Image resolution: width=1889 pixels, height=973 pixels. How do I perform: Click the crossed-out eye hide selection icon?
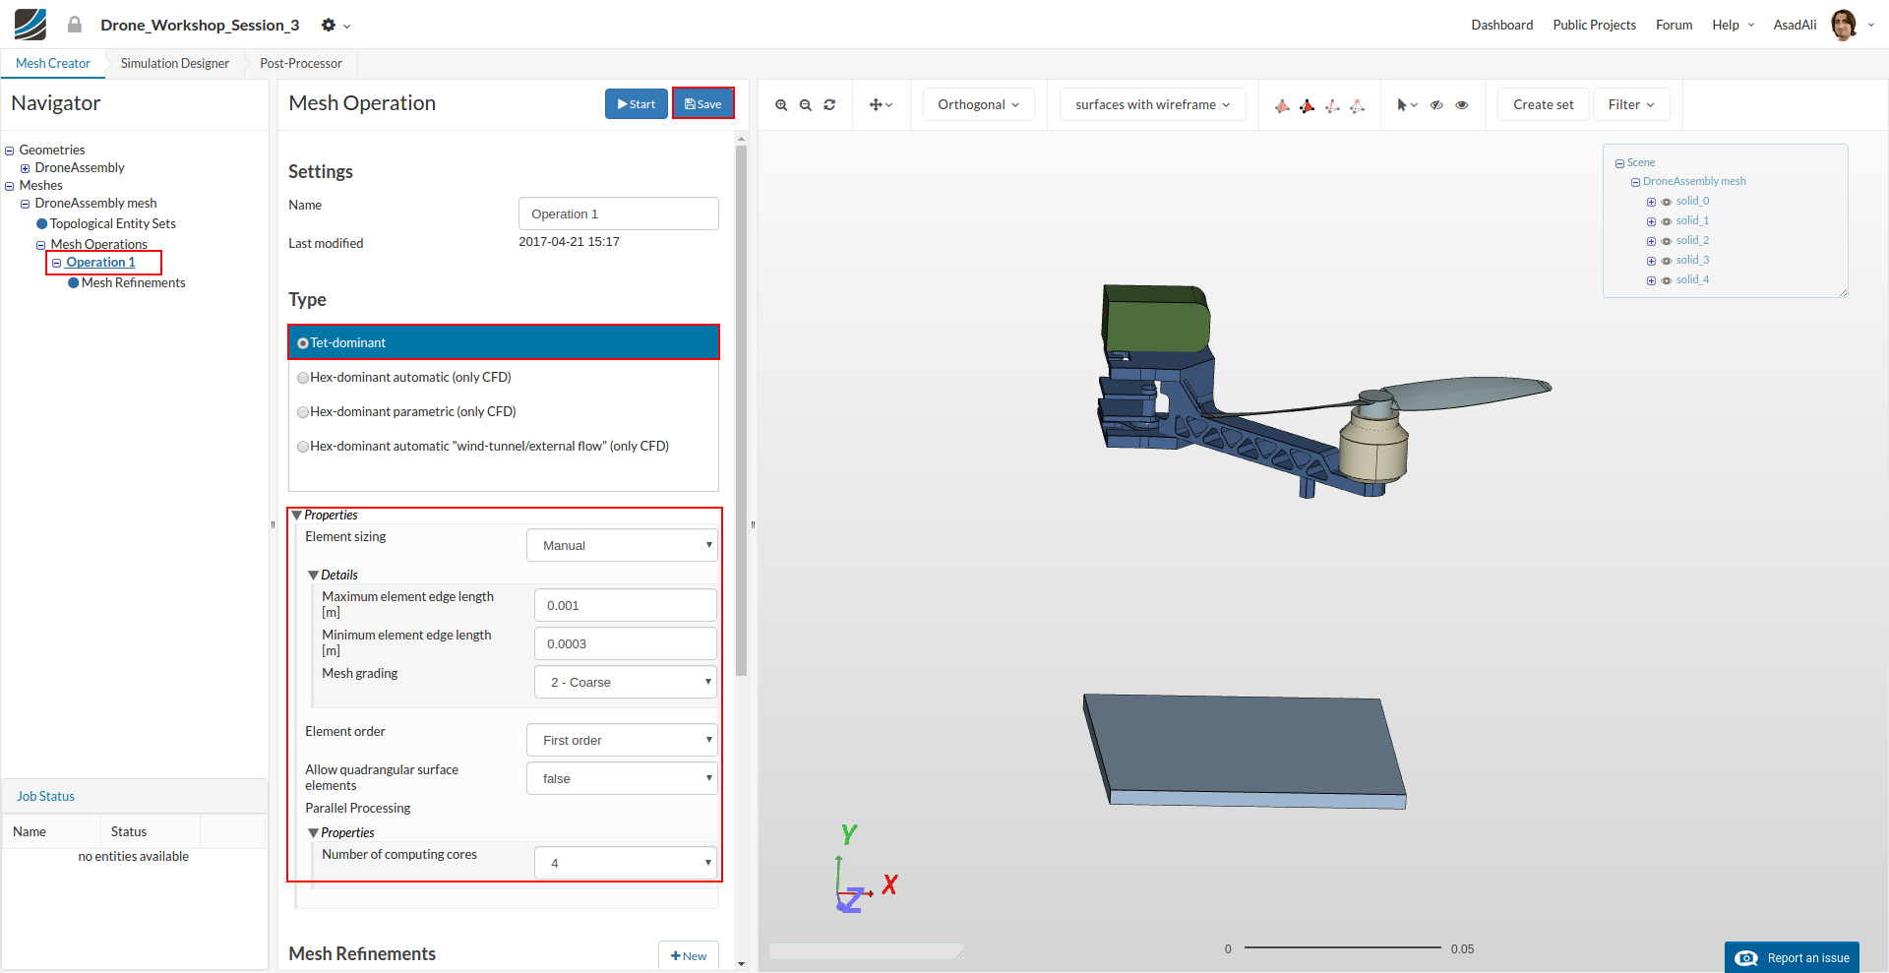click(x=1436, y=105)
